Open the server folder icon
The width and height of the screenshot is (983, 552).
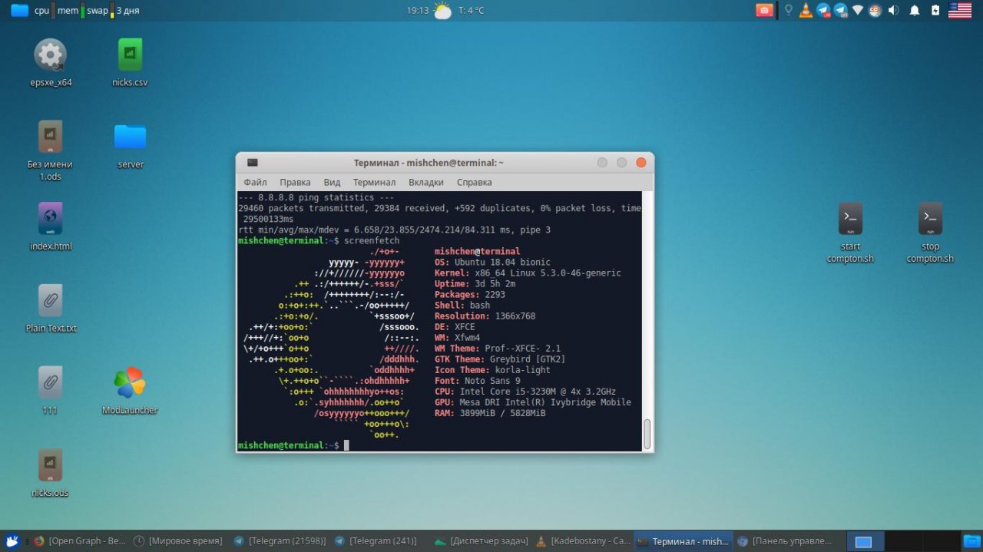(131, 137)
